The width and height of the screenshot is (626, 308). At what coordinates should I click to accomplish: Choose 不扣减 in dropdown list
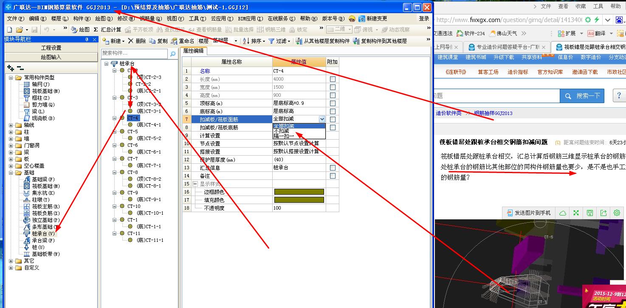(x=299, y=131)
